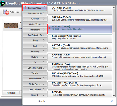
Task: Choose AVI Video (*.avi) format
Action: point(80,57)
